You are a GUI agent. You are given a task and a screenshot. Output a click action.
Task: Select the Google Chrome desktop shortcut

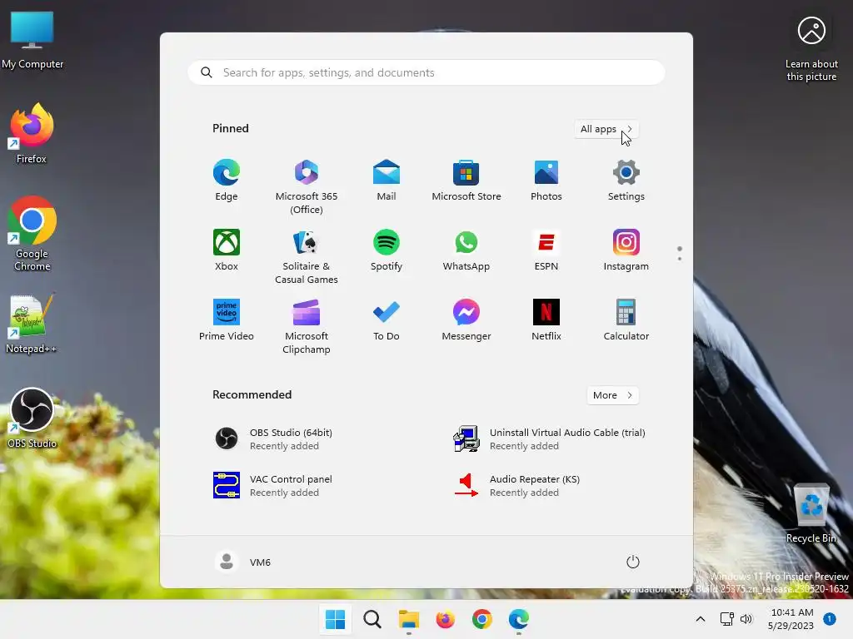pyautogui.click(x=32, y=234)
